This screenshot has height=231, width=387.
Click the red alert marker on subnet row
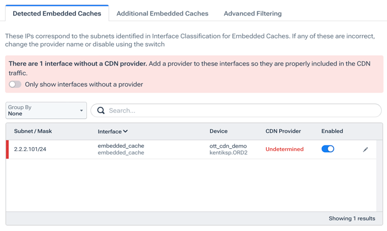(x=7, y=149)
